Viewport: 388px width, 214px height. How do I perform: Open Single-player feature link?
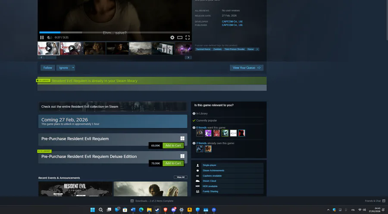pyautogui.click(x=210, y=165)
